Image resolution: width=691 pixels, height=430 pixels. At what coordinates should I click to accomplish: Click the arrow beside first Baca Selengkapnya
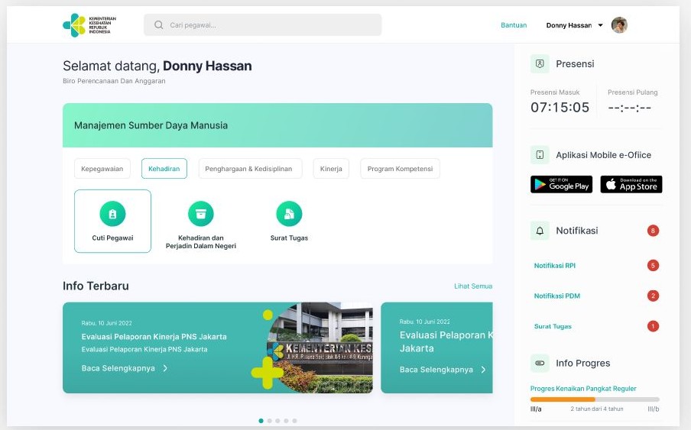[165, 368]
